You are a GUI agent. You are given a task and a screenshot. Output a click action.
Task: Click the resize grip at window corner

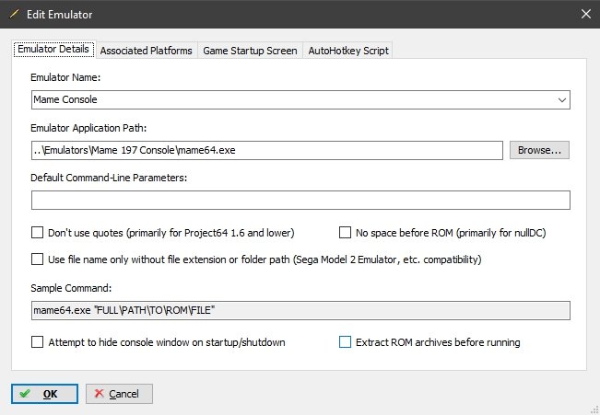point(594,409)
